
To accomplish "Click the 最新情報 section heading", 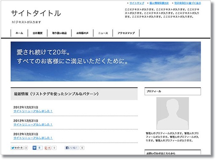I will click(74, 94).
